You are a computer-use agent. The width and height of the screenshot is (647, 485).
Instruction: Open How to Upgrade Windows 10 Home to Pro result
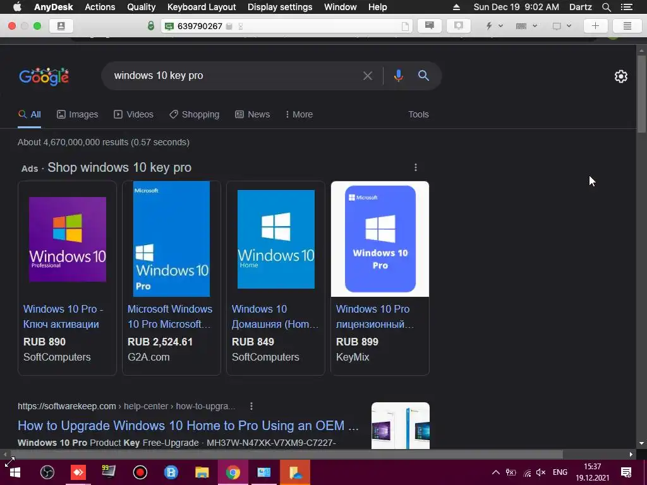[x=188, y=426]
